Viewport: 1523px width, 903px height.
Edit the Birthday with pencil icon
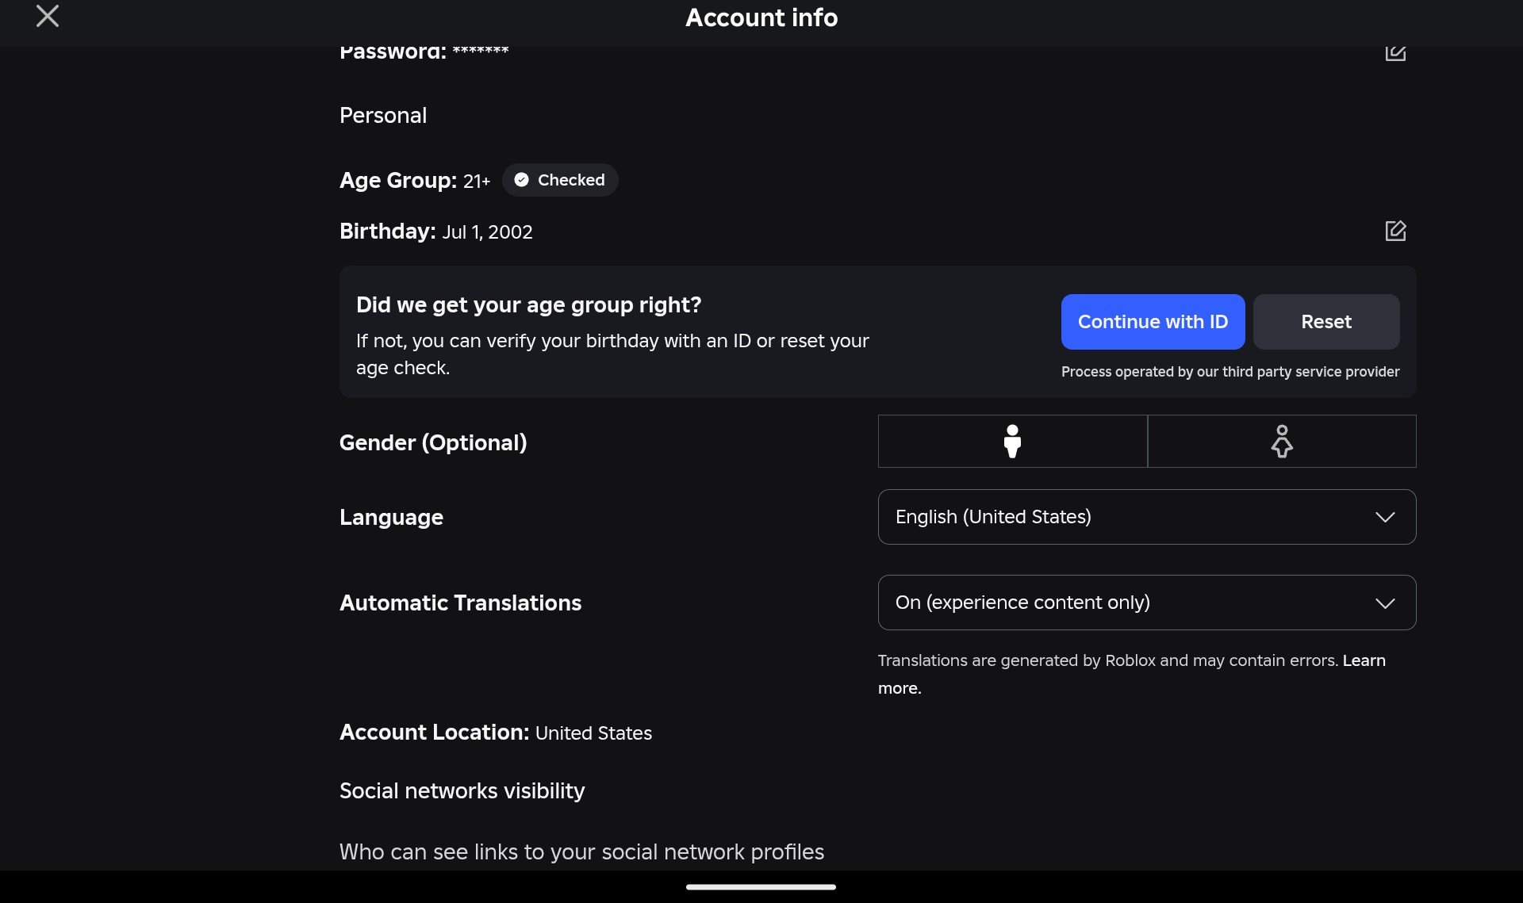(1395, 231)
